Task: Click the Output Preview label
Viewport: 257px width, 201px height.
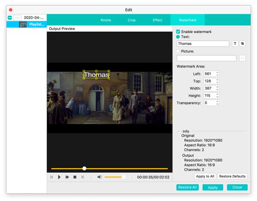Action: coord(62,29)
